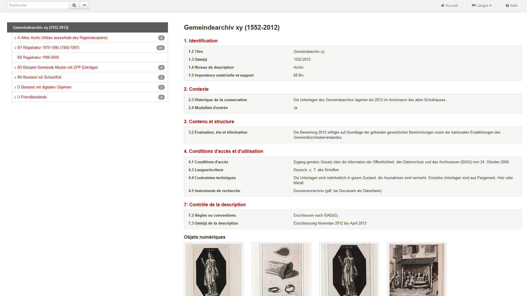Open B2 Registratur 1996-2000 entry
Viewport: 527px width, 296px height.
(x=38, y=57)
